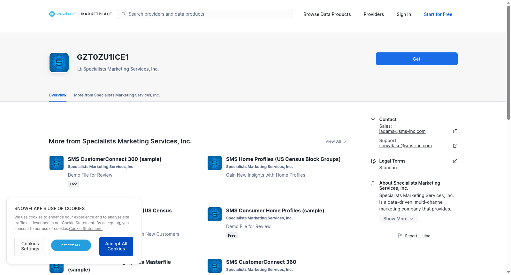Click 'Gain New Insights with Home Profiles' text
The height and width of the screenshot is (275, 511).
click(266, 175)
